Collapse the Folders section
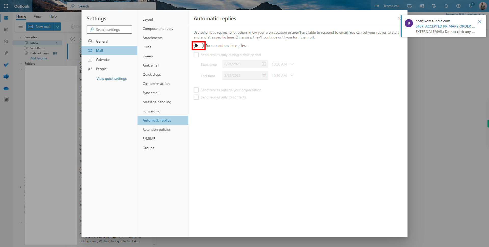This screenshot has height=247, width=489. click(x=21, y=64)
